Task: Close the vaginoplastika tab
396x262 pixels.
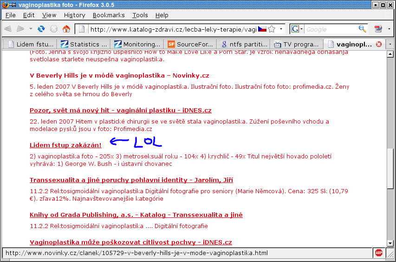Action: 379,45
